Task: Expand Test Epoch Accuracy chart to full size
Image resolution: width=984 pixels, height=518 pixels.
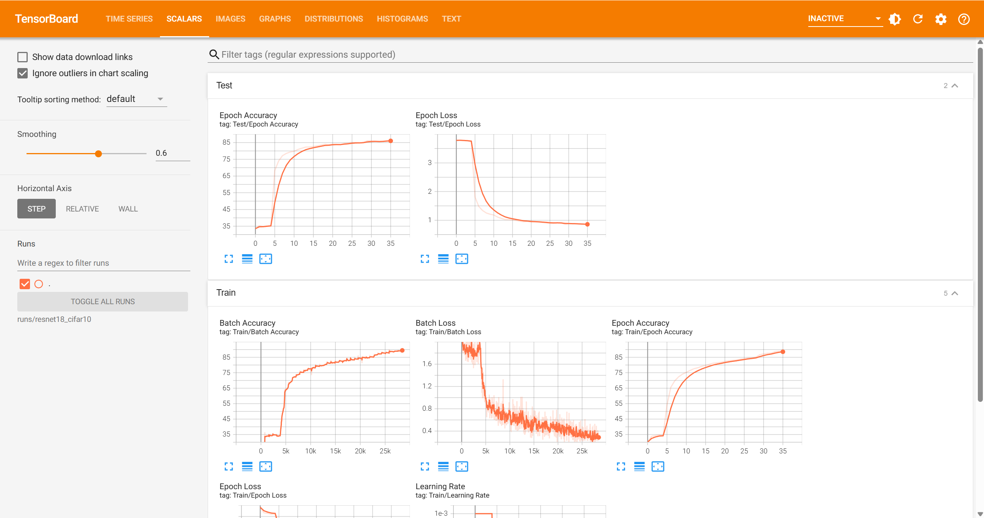Action: tap(229, 259)
